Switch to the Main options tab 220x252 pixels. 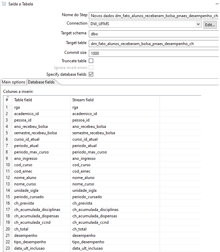(x=13, y=82)
